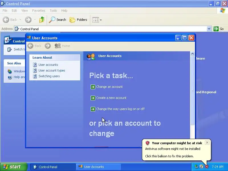Image resolution: width=228 pixels, height=171 pixels.
Task: Open Search in Control Panel toolbar
Action: pos(57,20)
